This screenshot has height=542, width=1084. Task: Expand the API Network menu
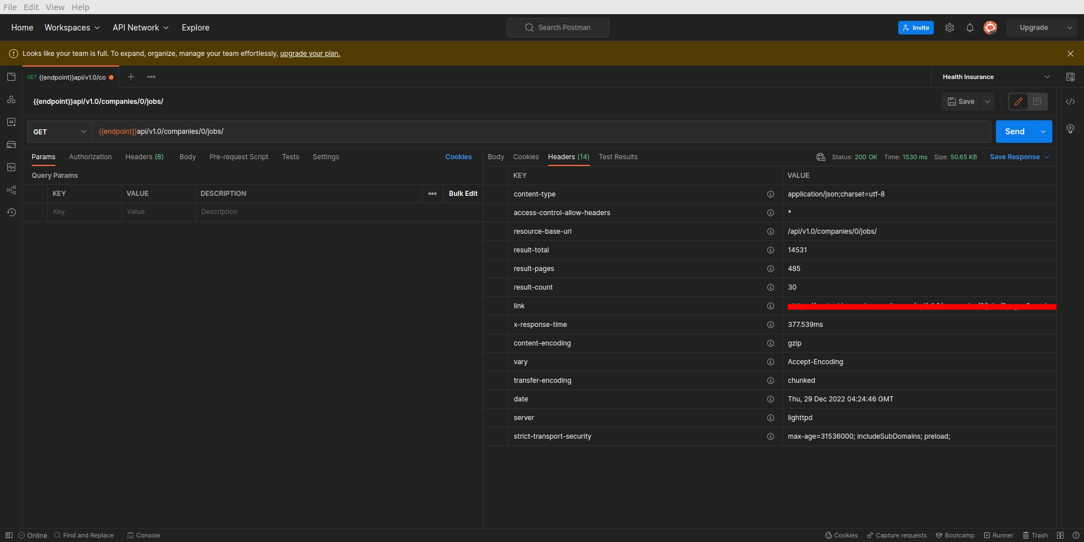[x=141, y=28]
